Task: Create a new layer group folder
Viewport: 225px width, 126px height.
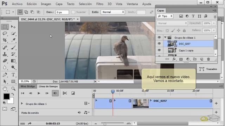Action: point(195,59)
